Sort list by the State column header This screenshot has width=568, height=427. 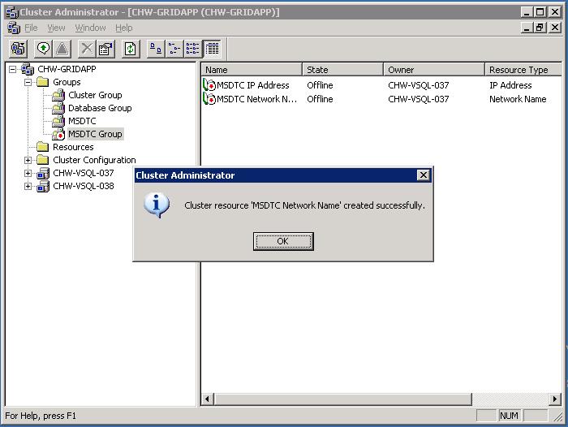[x=342, y=70]
